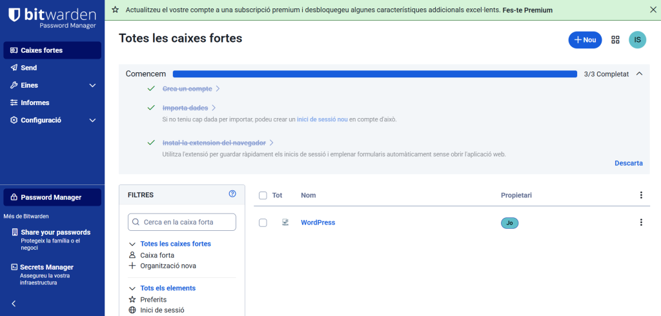The image size is (661, 316).
Task: Go to Informes in the sidebar
Action: point(35,103)
